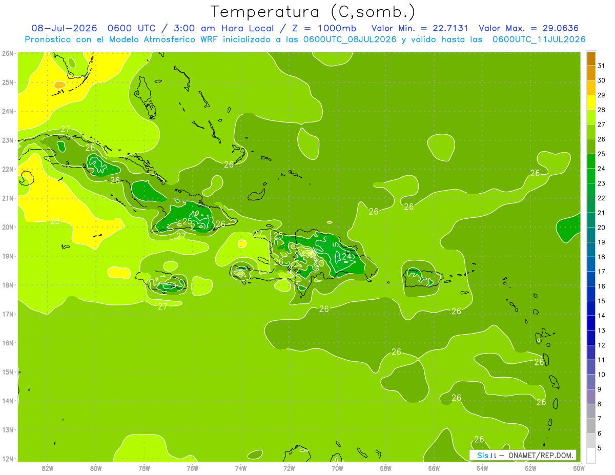Click the "Valor Max. = 29.0636" text
Viewport: 615px width, 475px height.
(x=529, y=28)
